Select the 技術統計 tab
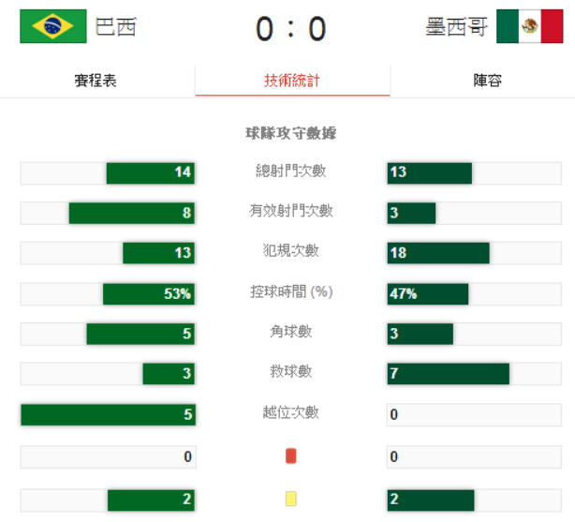Viewport: 575px width, 522px height. tap(292, 81)
